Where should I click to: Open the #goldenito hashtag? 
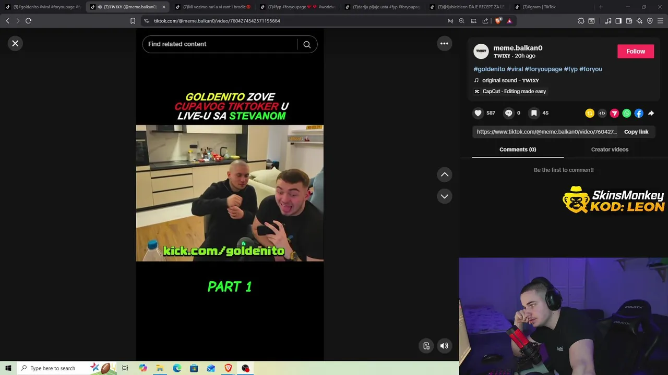coord(489,69)
